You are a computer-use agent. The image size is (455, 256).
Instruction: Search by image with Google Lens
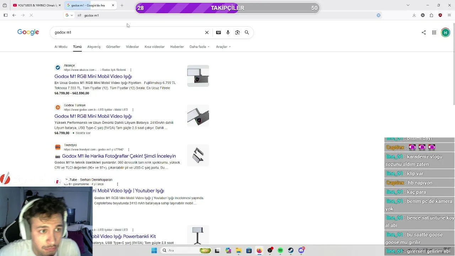237,32
